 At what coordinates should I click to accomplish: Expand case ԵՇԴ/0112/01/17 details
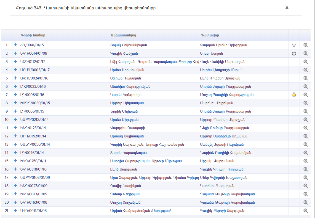[x=15, y=62]
